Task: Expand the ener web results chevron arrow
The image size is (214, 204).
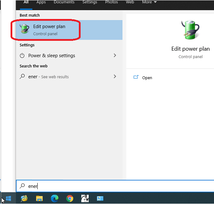Action: point(115,76)
